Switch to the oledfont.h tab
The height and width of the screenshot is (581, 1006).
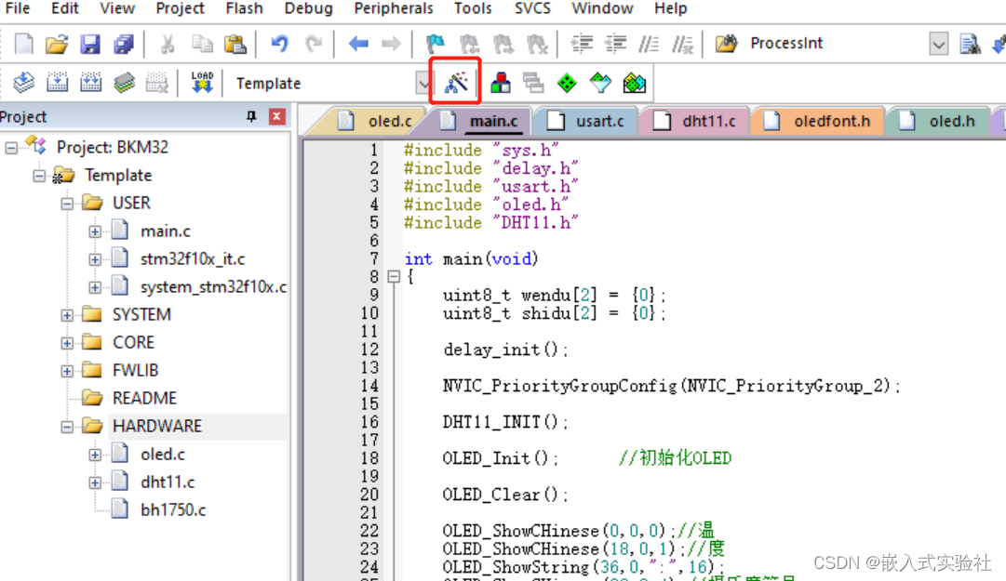click(820, 121)
